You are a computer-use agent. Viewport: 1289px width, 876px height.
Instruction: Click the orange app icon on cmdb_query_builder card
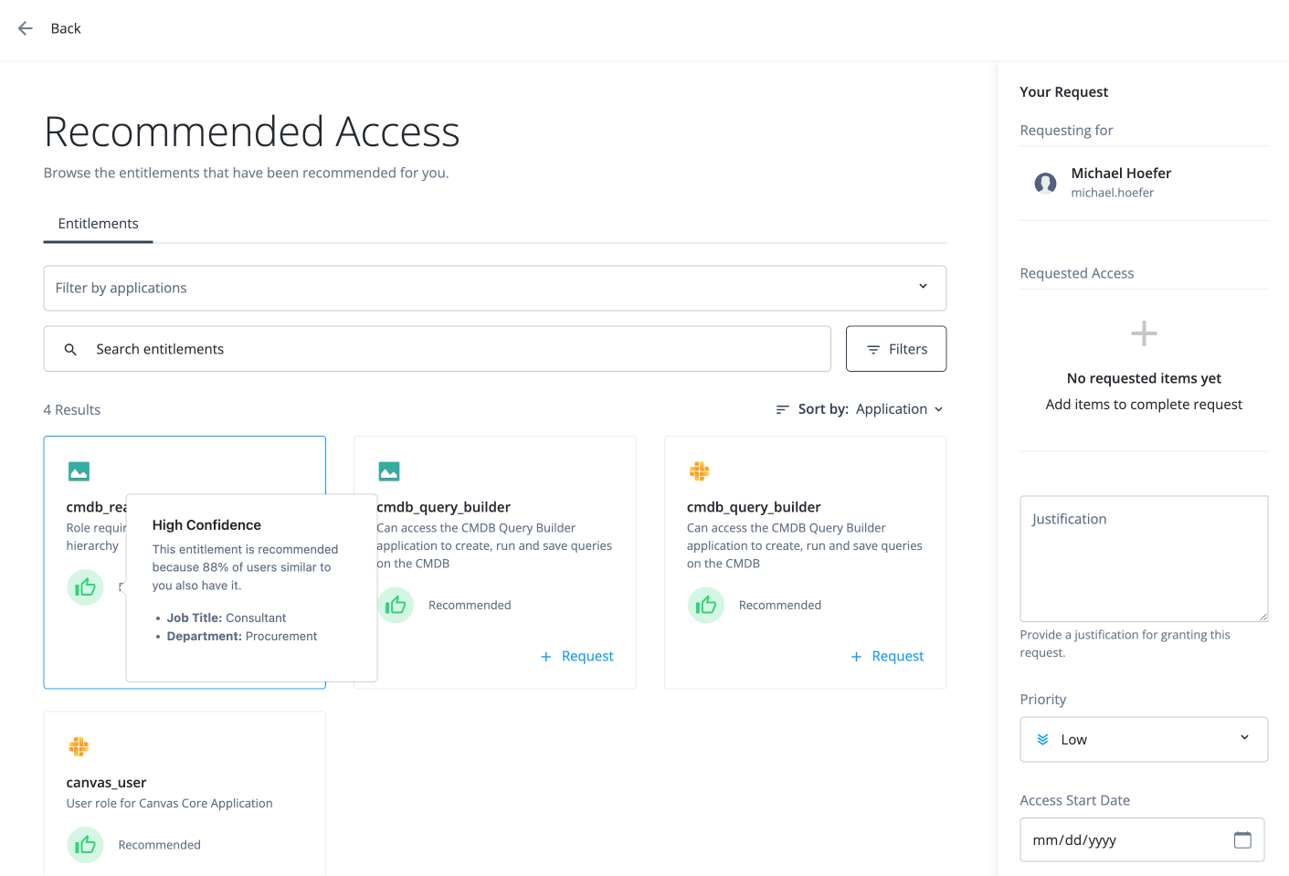point(700,471)
